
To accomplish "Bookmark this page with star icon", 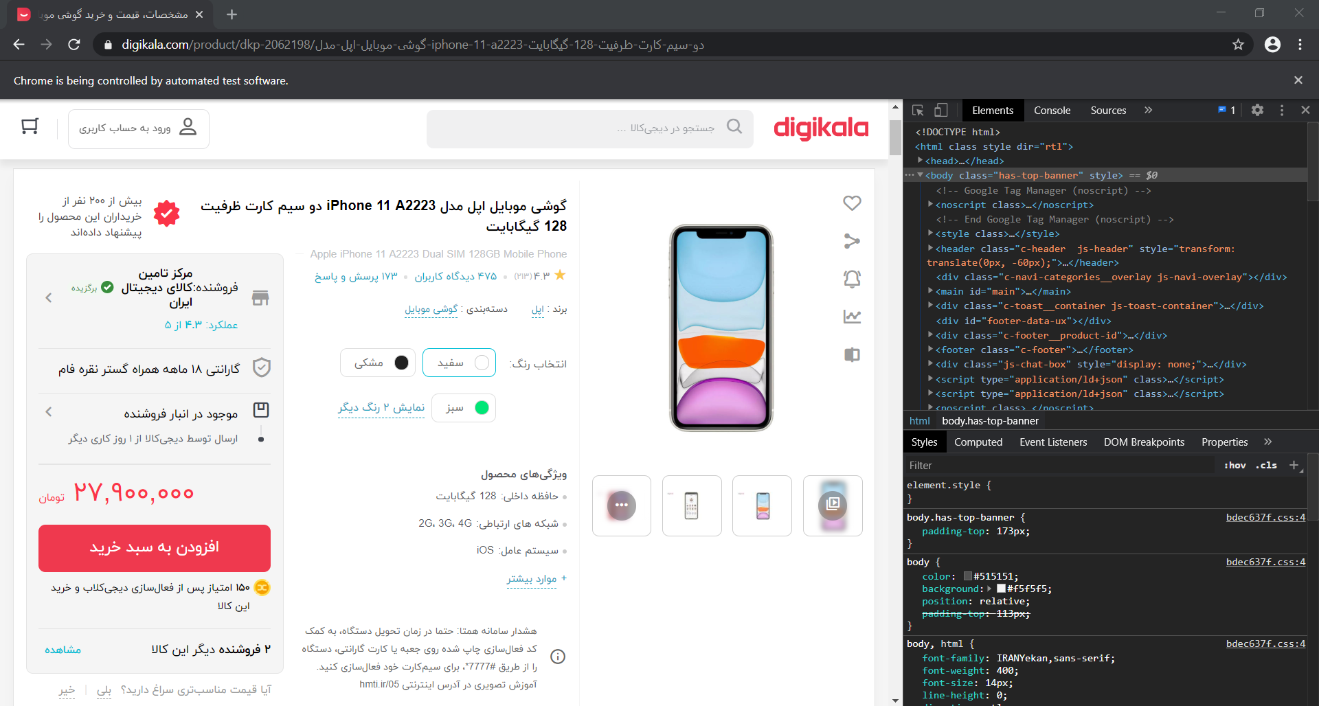I will [x=1238, y=45].
